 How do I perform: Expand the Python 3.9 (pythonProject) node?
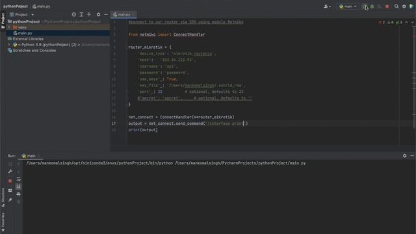(9, 45)
